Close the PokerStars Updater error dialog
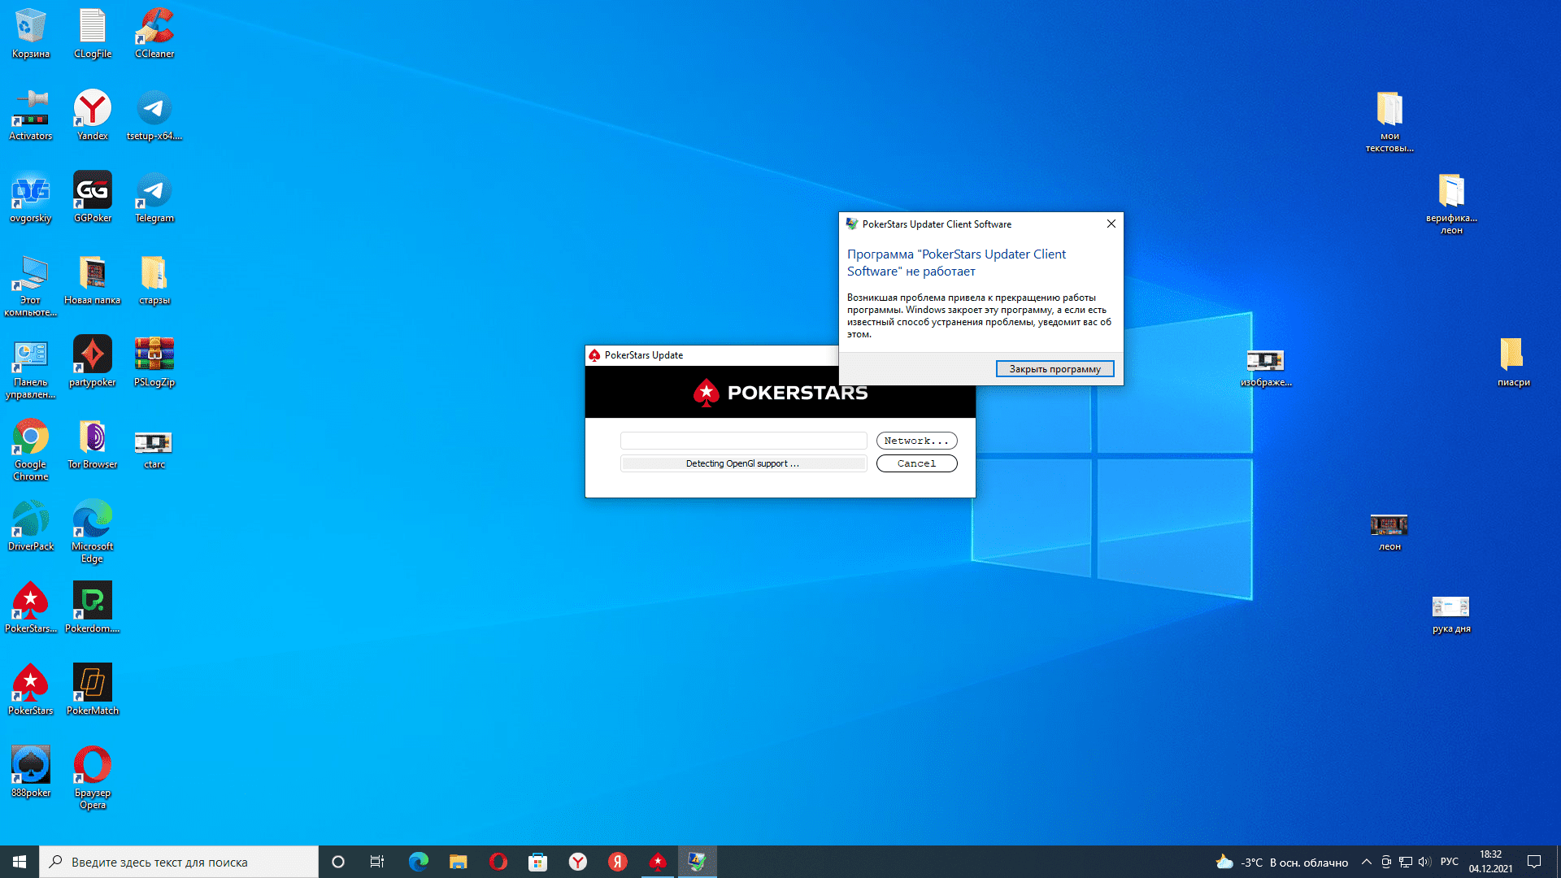Screen dimensions: 1561x878 pyautogui.click(x=1111, y=224)
